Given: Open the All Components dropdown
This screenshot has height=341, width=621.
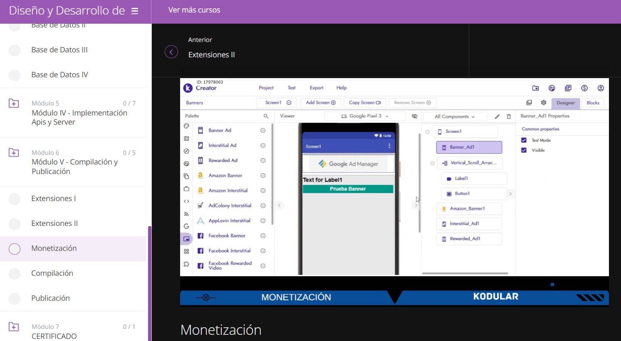Looking at the screenshot, I should (454, 117).
